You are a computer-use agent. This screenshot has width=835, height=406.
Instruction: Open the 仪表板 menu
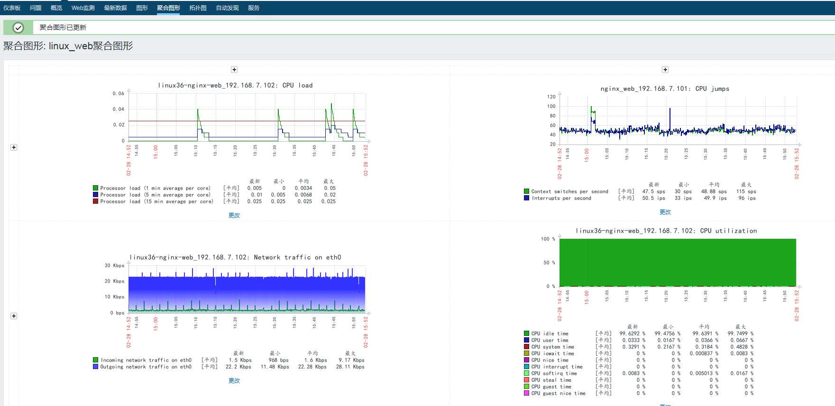point(12,8)
